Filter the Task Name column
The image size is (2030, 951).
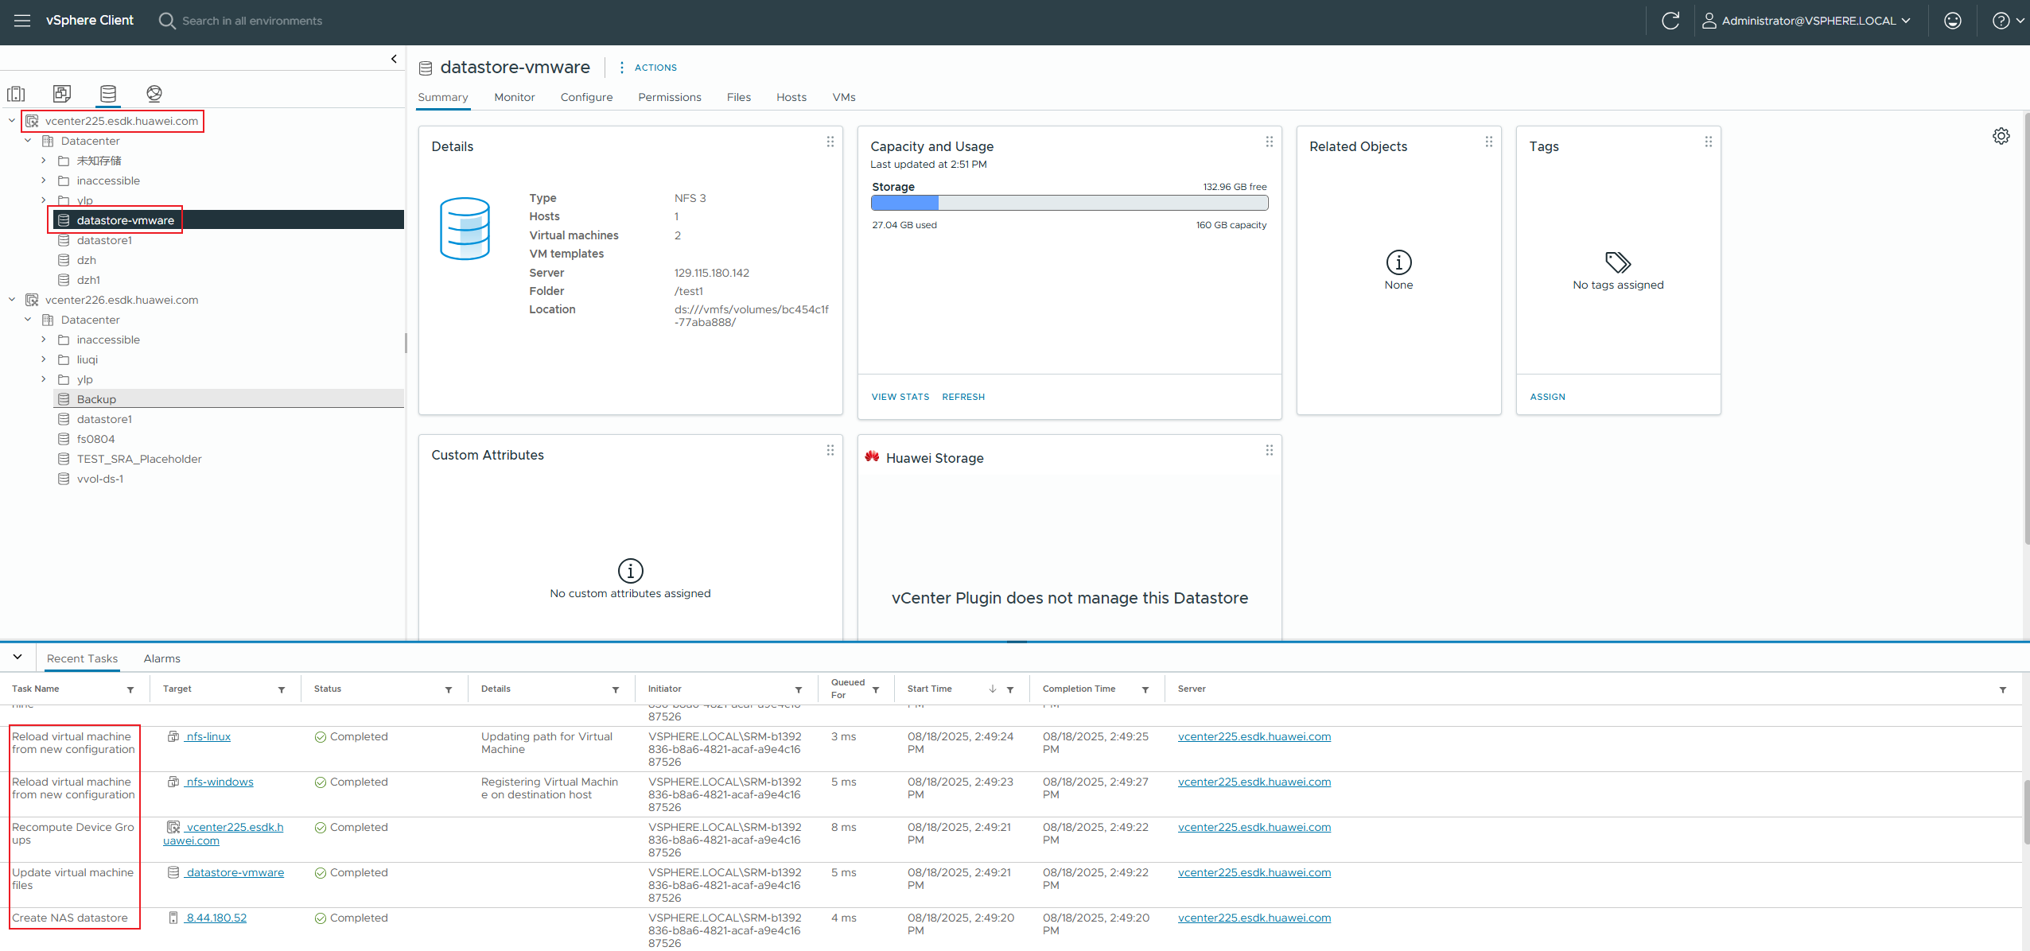click(130, 689)
